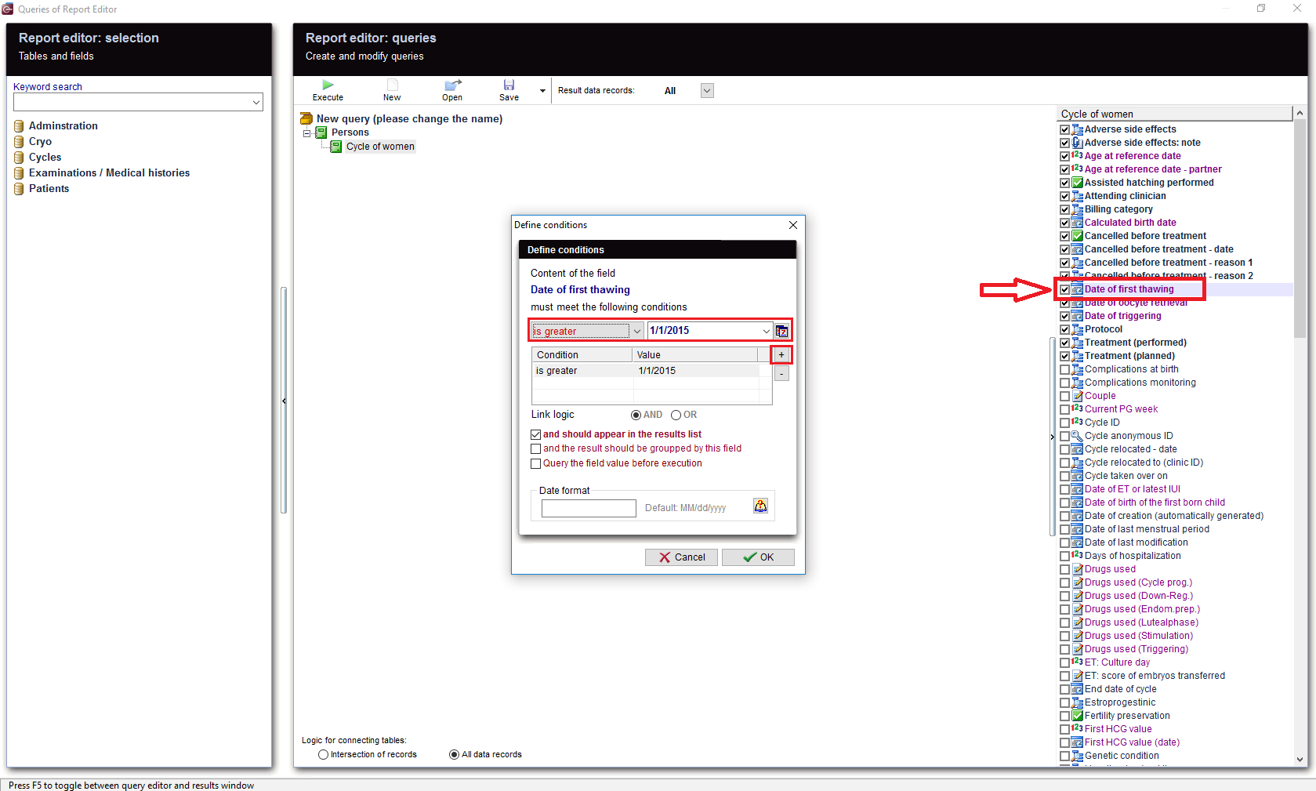1316x791 pixels.
Task: Open the Save options dropdown arrow
Action: pyautogui.click(x=542, y=91)
